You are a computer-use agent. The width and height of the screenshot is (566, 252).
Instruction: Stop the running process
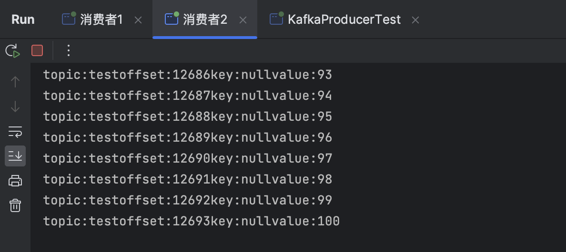tap(37, 50)
